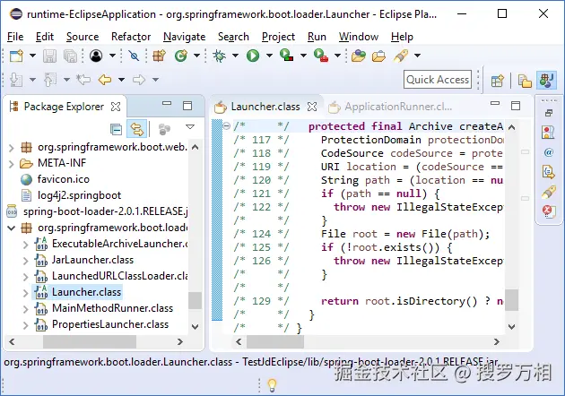Click the Run External Tools icon
The width and height of the screenshot is (565, 396).
click(x=321, y=55)
